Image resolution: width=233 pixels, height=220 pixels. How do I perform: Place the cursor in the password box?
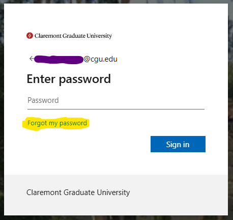(x=116, y=100)
